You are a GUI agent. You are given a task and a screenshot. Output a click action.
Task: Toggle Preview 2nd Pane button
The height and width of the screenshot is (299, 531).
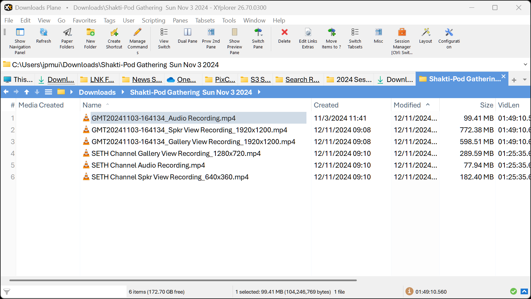tap(211, 38)
